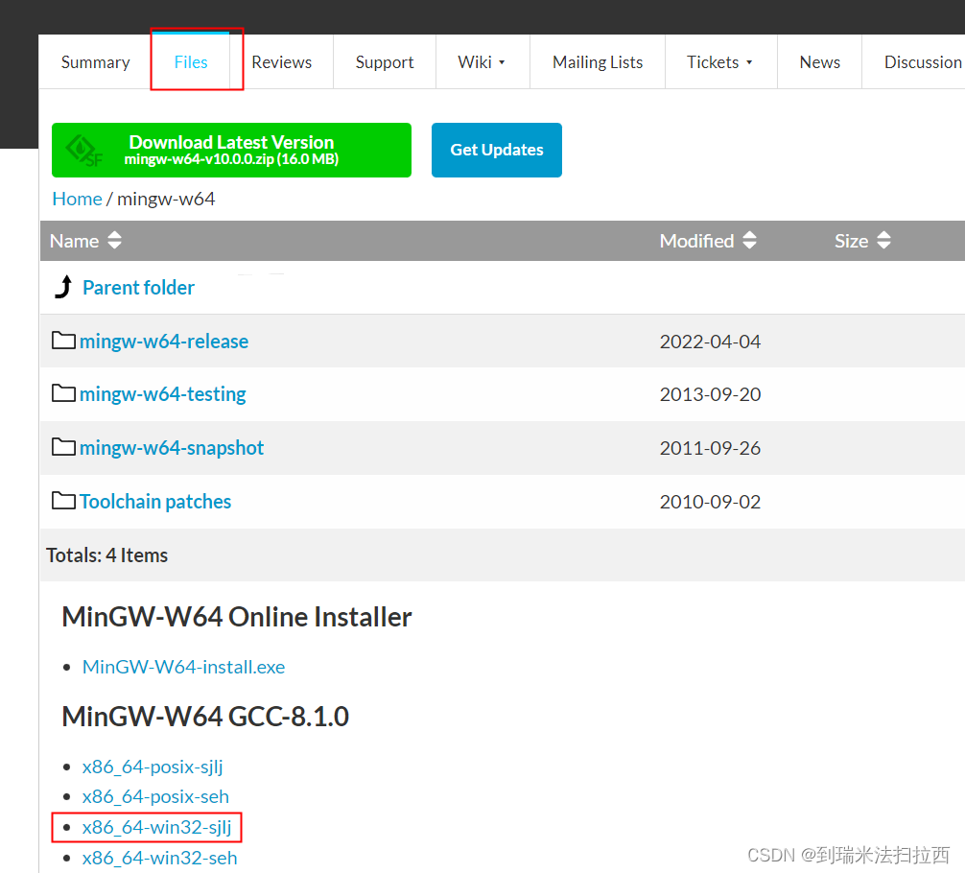Click folder icon beside mingw-w64-snapshot
This screenshot has height=873, width=965.
pos(63,446)
